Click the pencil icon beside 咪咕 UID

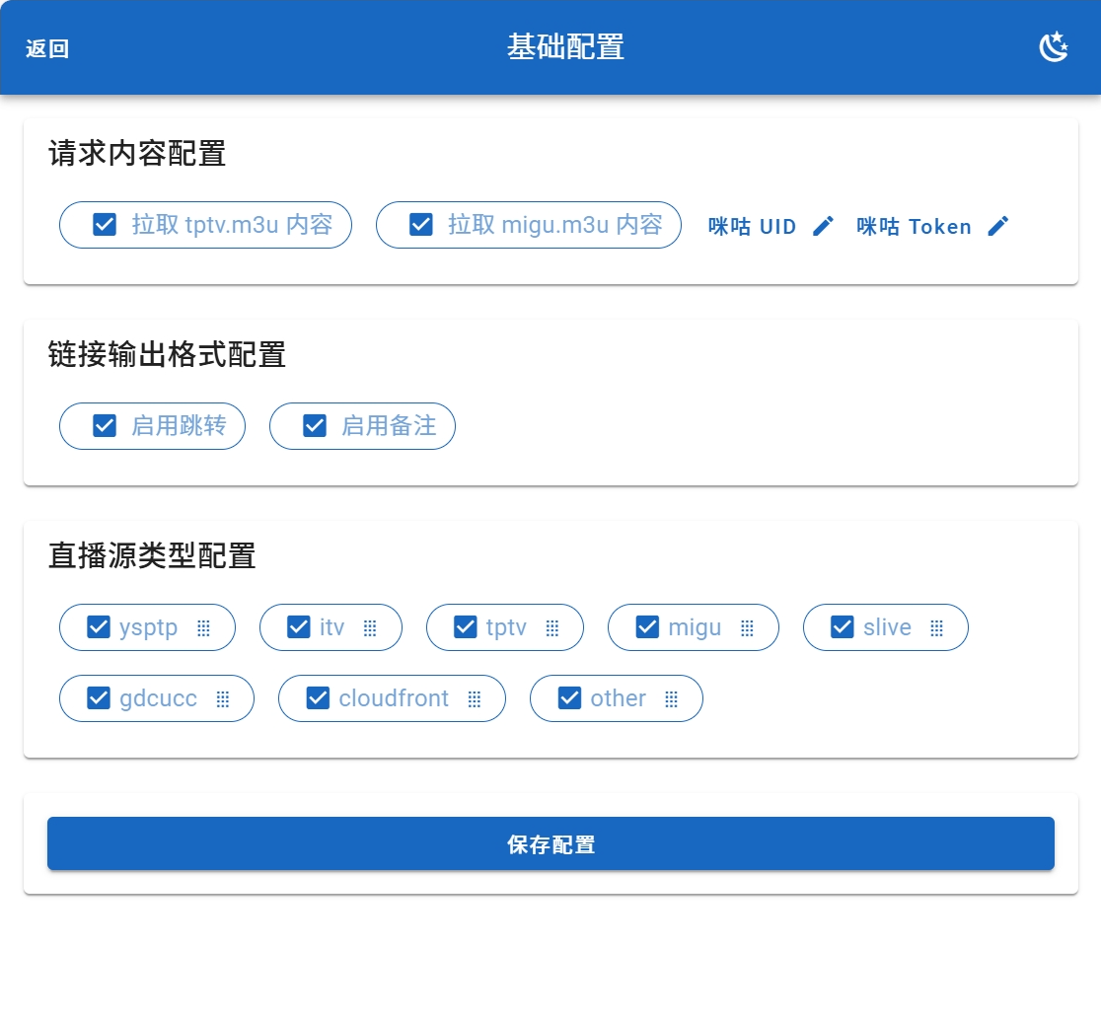click(x=823, y=226)
